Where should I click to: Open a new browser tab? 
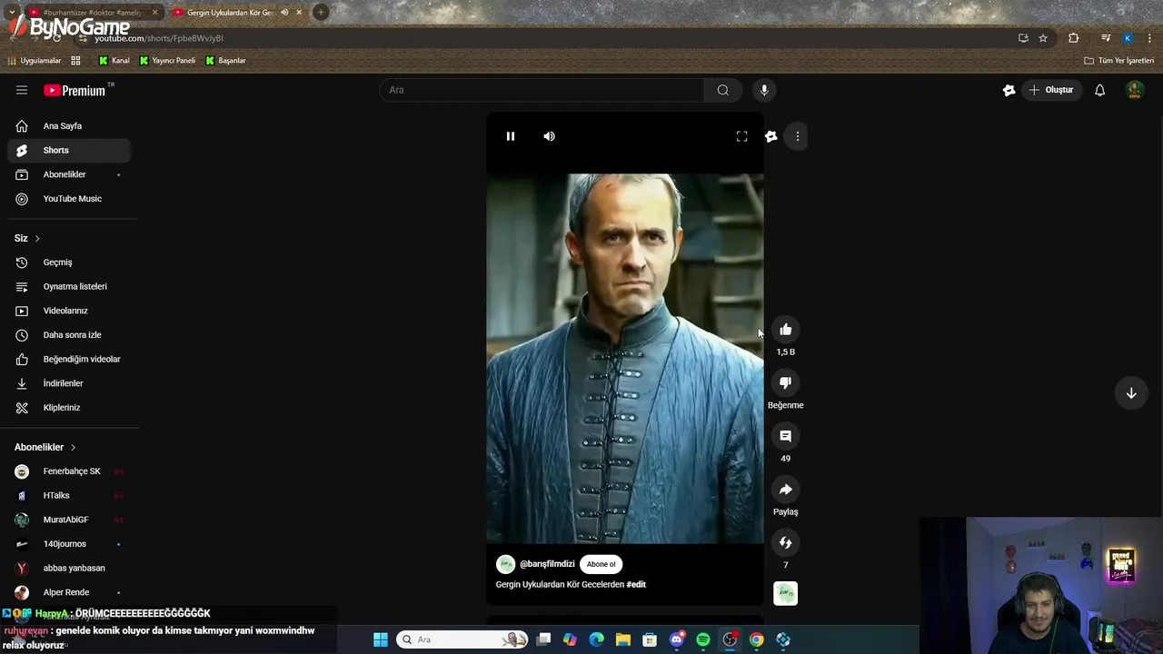click(x=321, y=12)
